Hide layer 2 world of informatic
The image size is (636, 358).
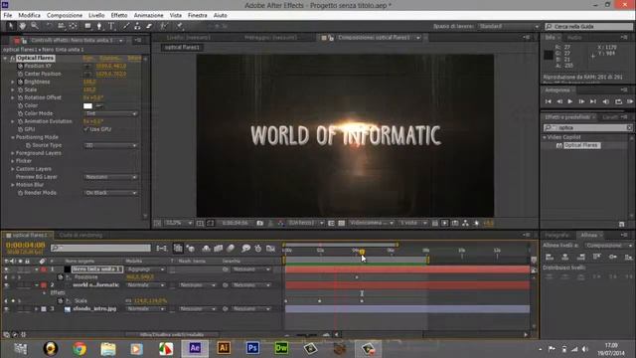(x=6, y=285)
